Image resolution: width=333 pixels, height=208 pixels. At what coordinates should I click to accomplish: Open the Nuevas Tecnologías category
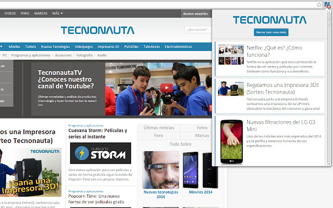[56, 46]
